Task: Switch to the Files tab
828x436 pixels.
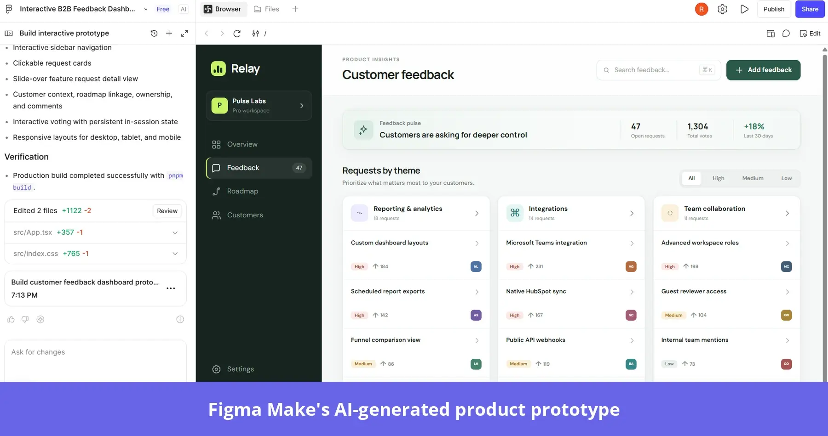Action: tap(267, 9)
